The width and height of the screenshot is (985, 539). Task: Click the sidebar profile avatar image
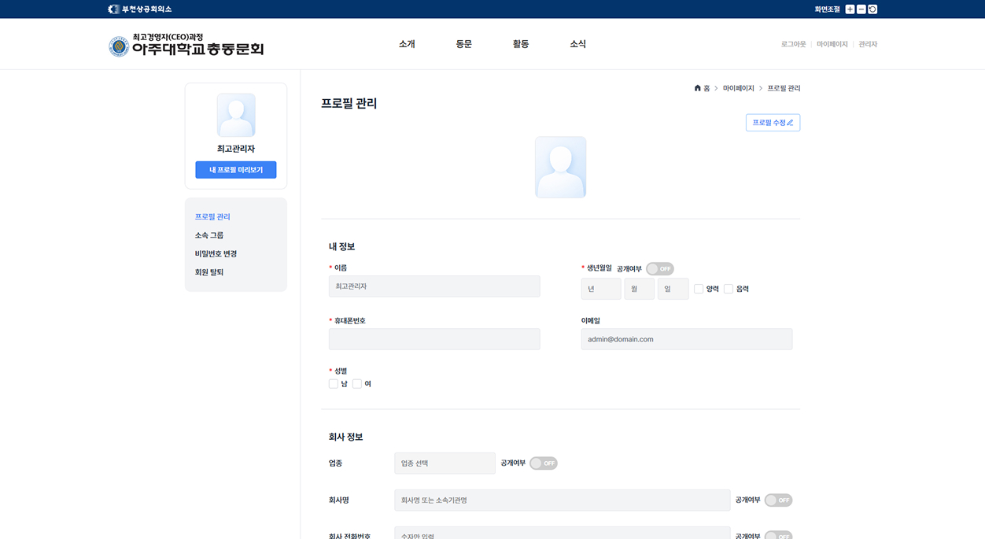pyautogui.click(x=236, y=115)
